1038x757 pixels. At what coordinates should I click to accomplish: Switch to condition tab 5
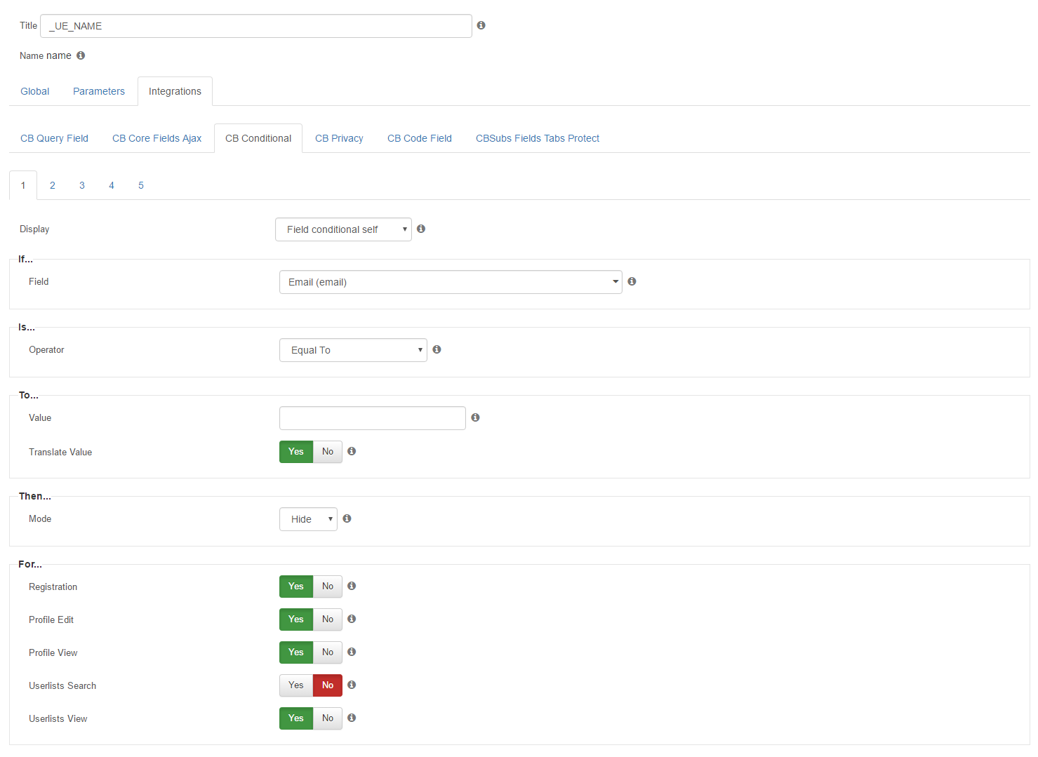point(141,185)
